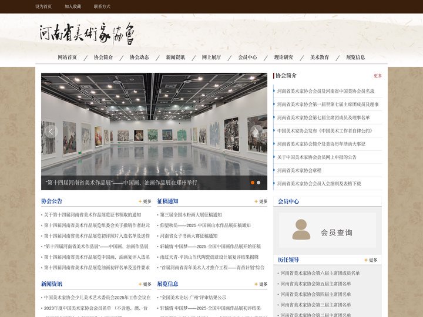Click 加入收藏 in the top bar
This screenshot has height=317, width=423.
[x=73, y=6]
